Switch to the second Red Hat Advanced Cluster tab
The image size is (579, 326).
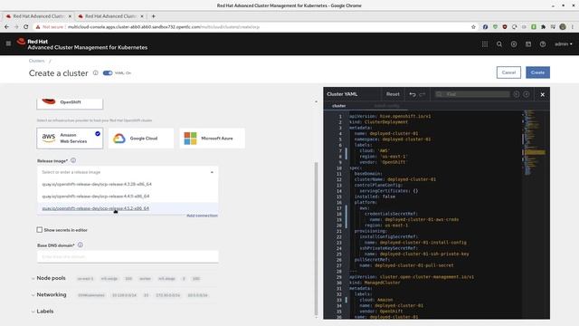pos(110,16)
